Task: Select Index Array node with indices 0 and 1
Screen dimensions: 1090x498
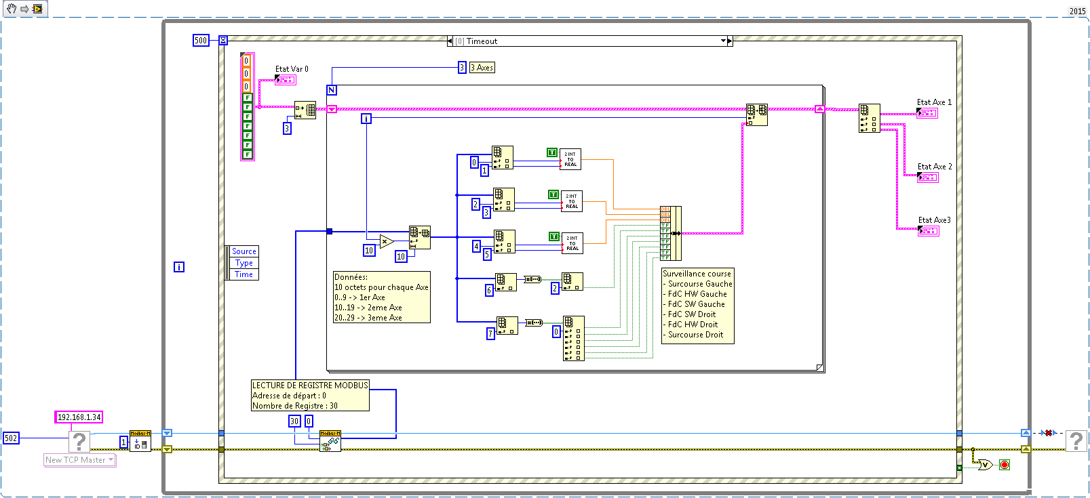Action: [x=503, y=158]
